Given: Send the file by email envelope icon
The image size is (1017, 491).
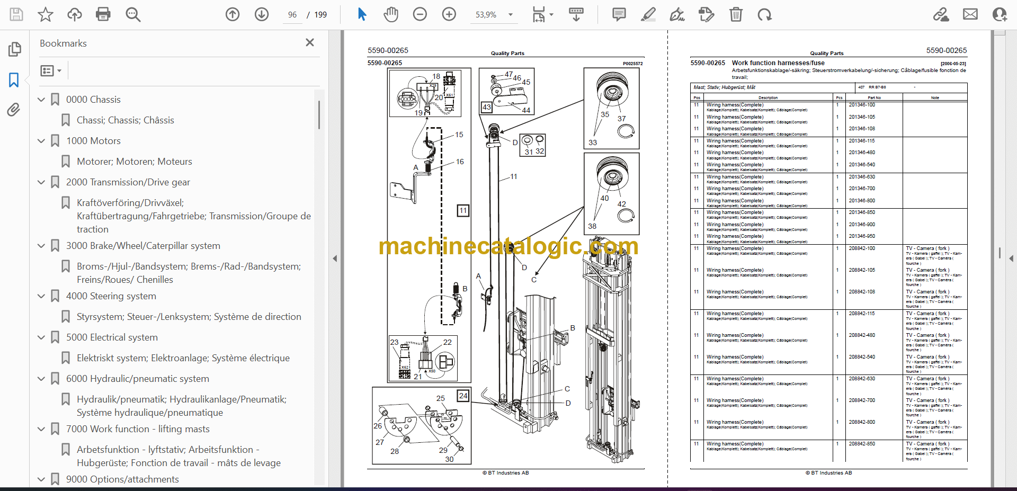Looking at the screenshot, I should click(970, 14).
